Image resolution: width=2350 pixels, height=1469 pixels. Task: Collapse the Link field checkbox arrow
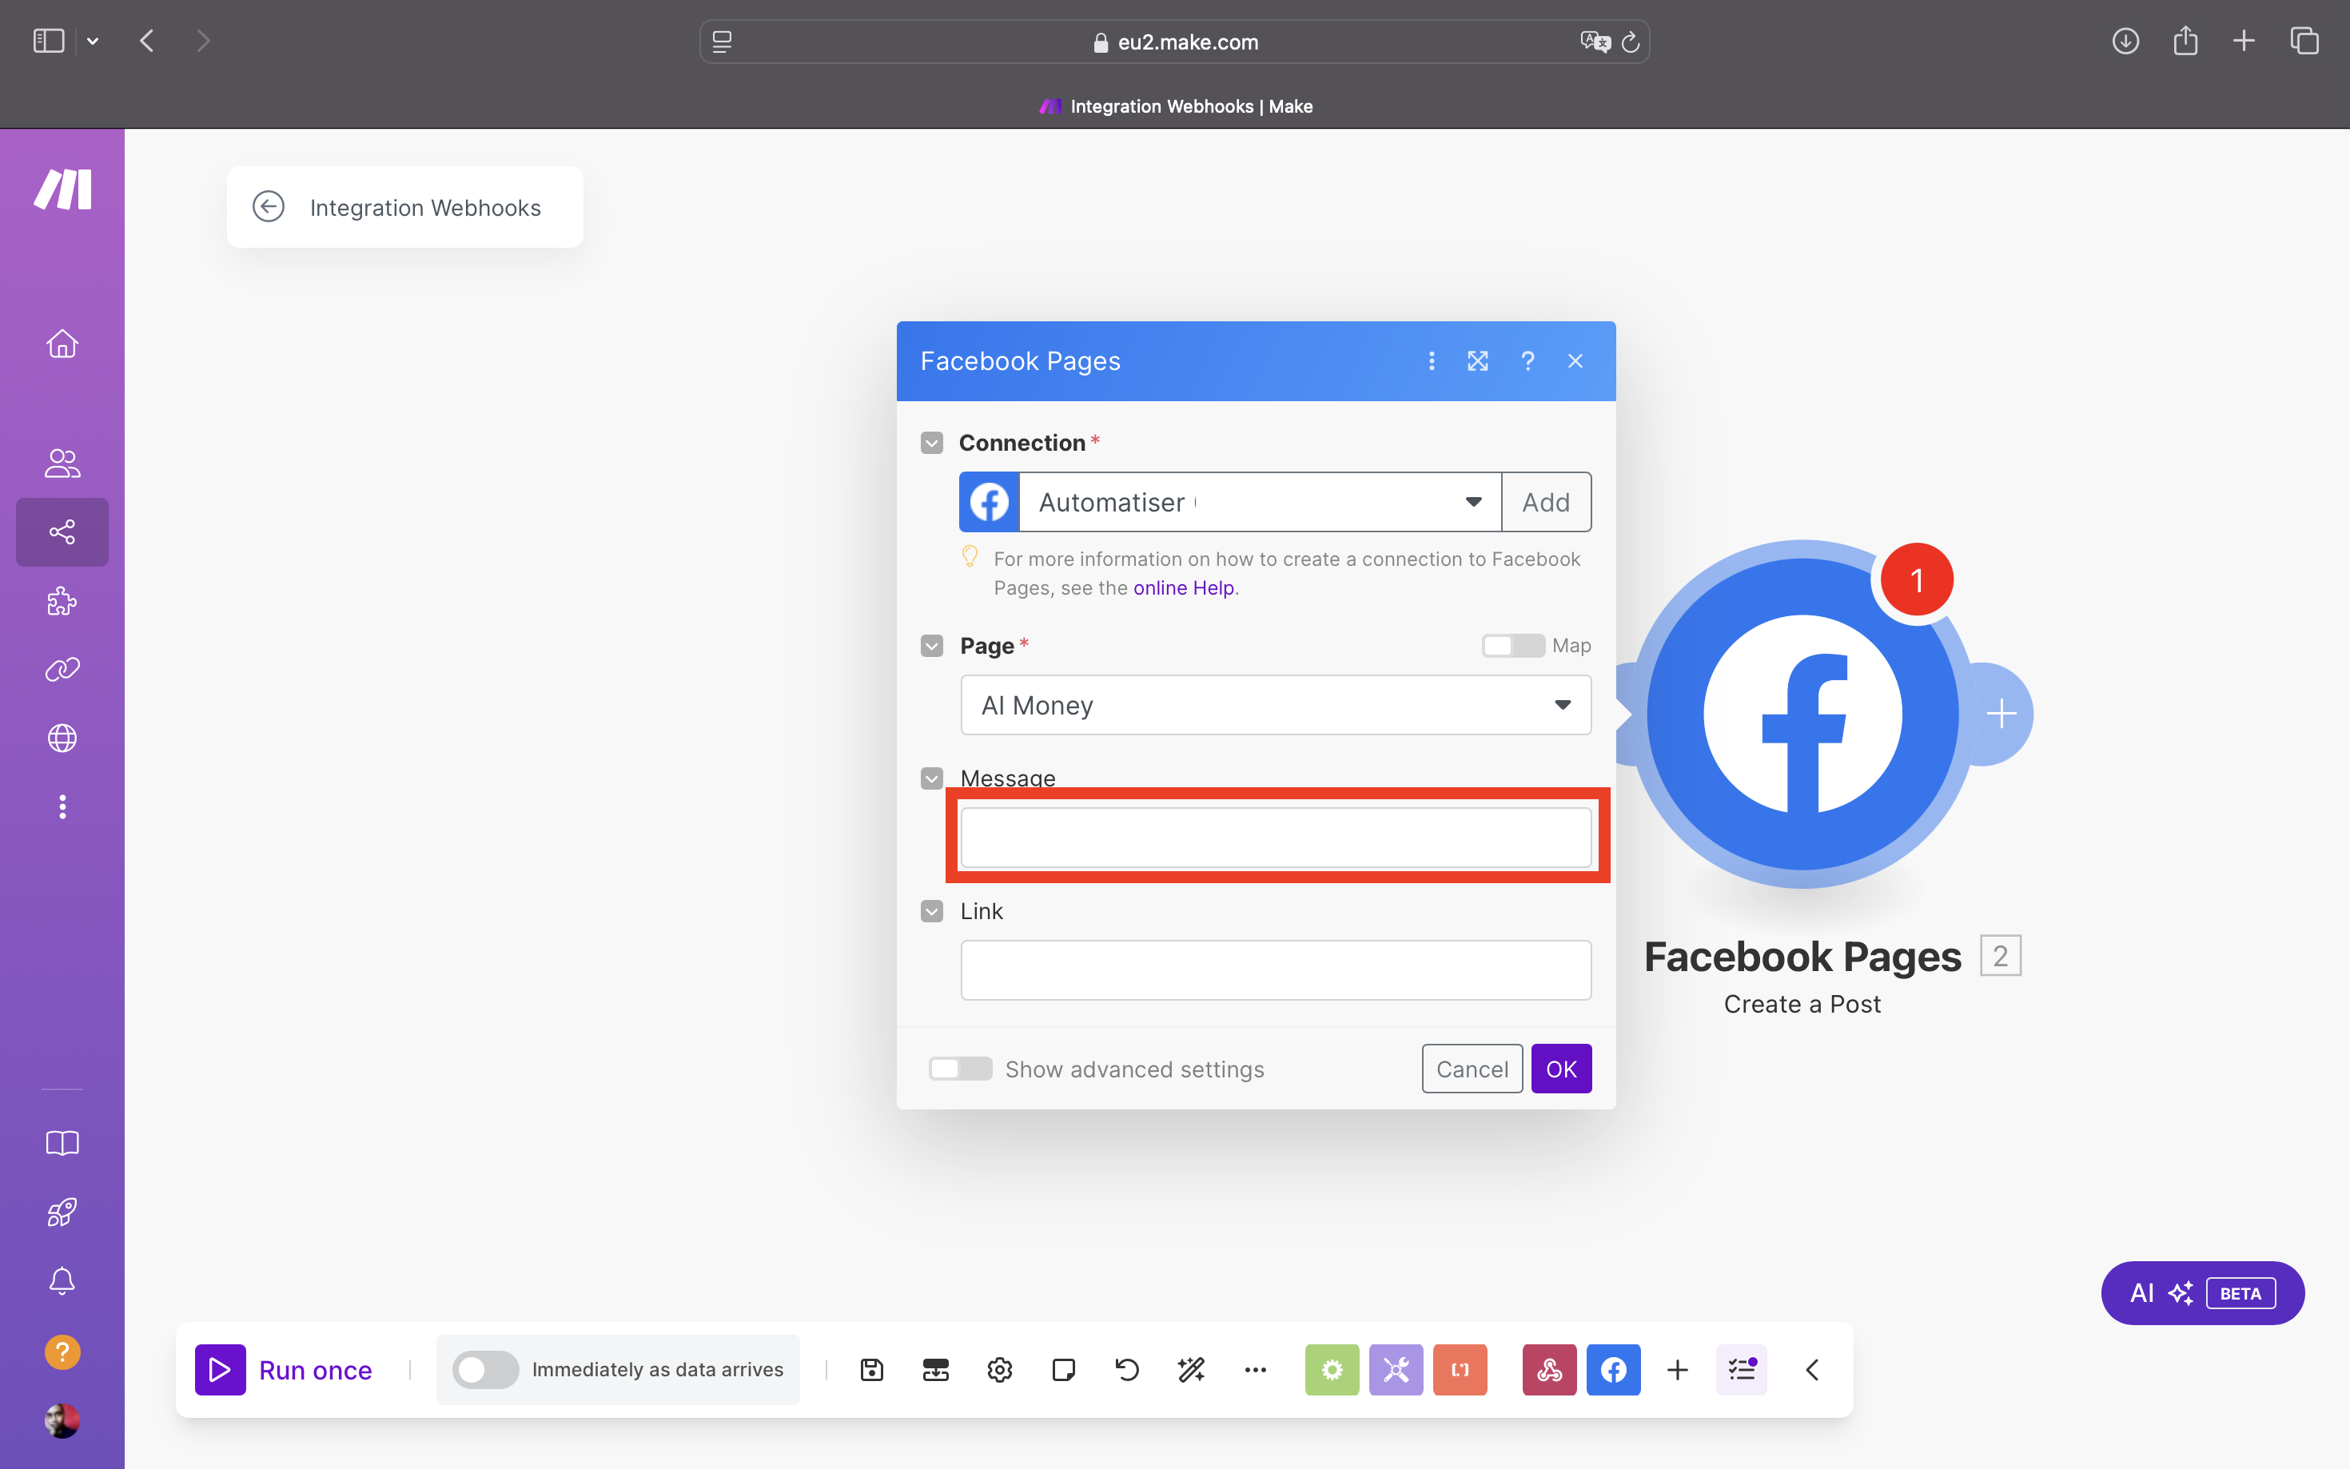pyautogui.click(x=932, y=911)
